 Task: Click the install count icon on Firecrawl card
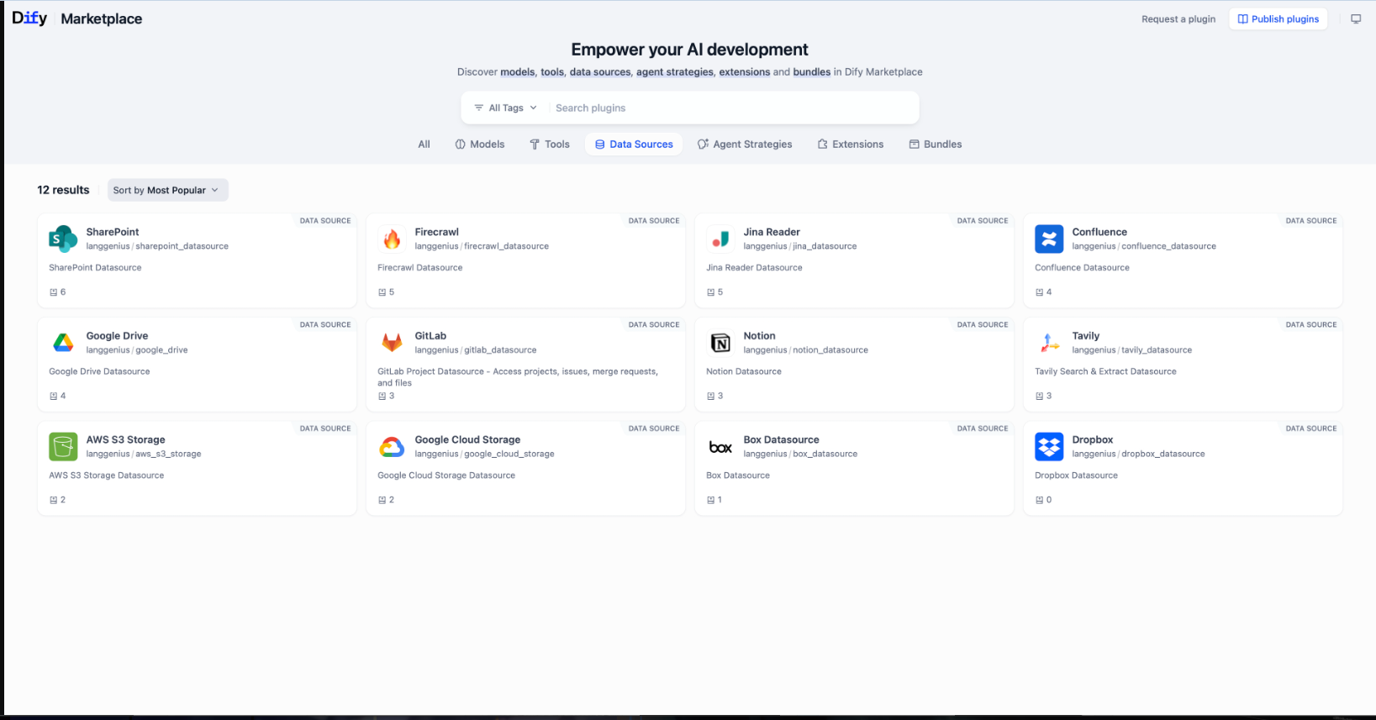pyautogui.click(x=382, y=292)
